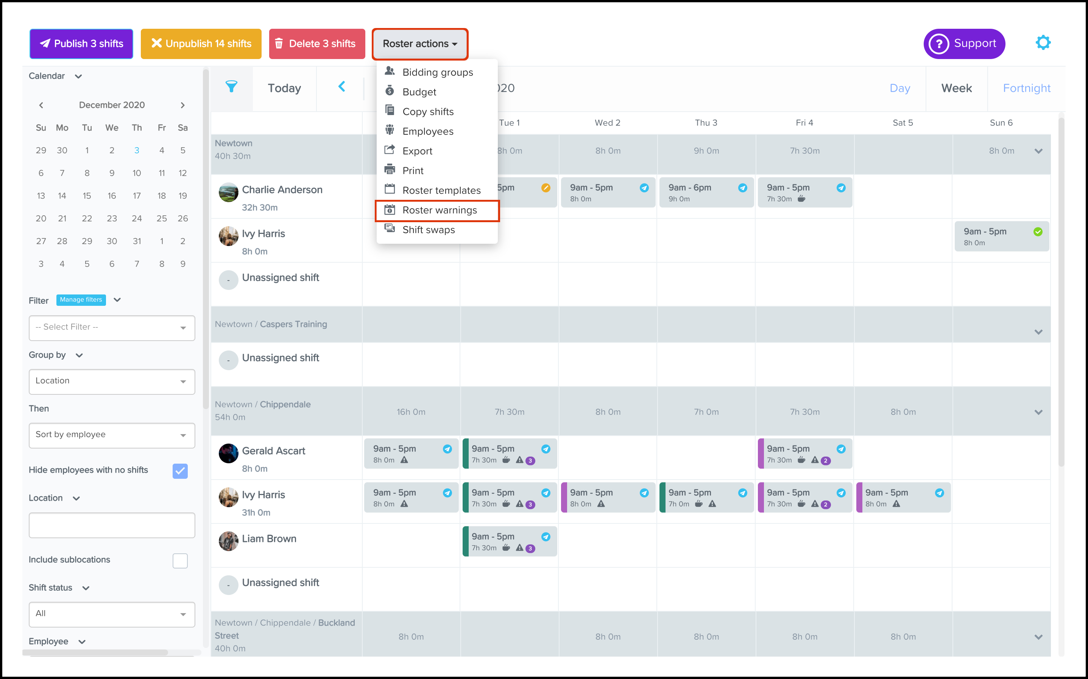Click the funnel filter icon
Screen dimensions: 1088x679
tap(231, 87)
